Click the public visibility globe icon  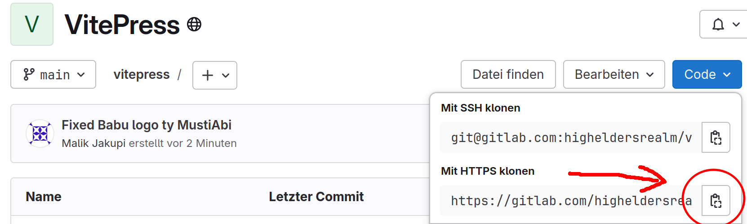coord(194,24)
